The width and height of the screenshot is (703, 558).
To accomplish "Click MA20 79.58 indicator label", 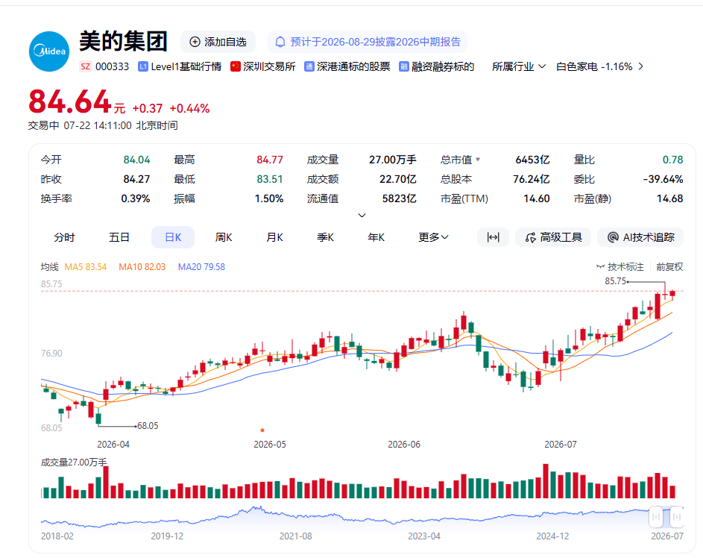I will tap(202, 267).
